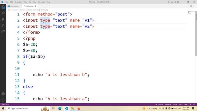Viewport: 197px width, 111px height.
Task: Open the Selection menu
Action: point(18,2)
